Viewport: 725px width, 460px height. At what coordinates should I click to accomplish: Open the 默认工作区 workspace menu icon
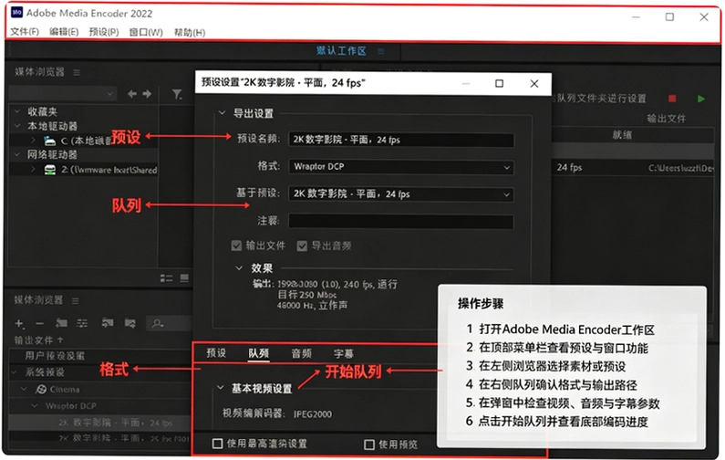tap(380, 51)
